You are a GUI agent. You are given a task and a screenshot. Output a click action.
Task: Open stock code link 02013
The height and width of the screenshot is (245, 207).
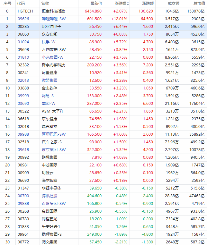tap(23, 80)
